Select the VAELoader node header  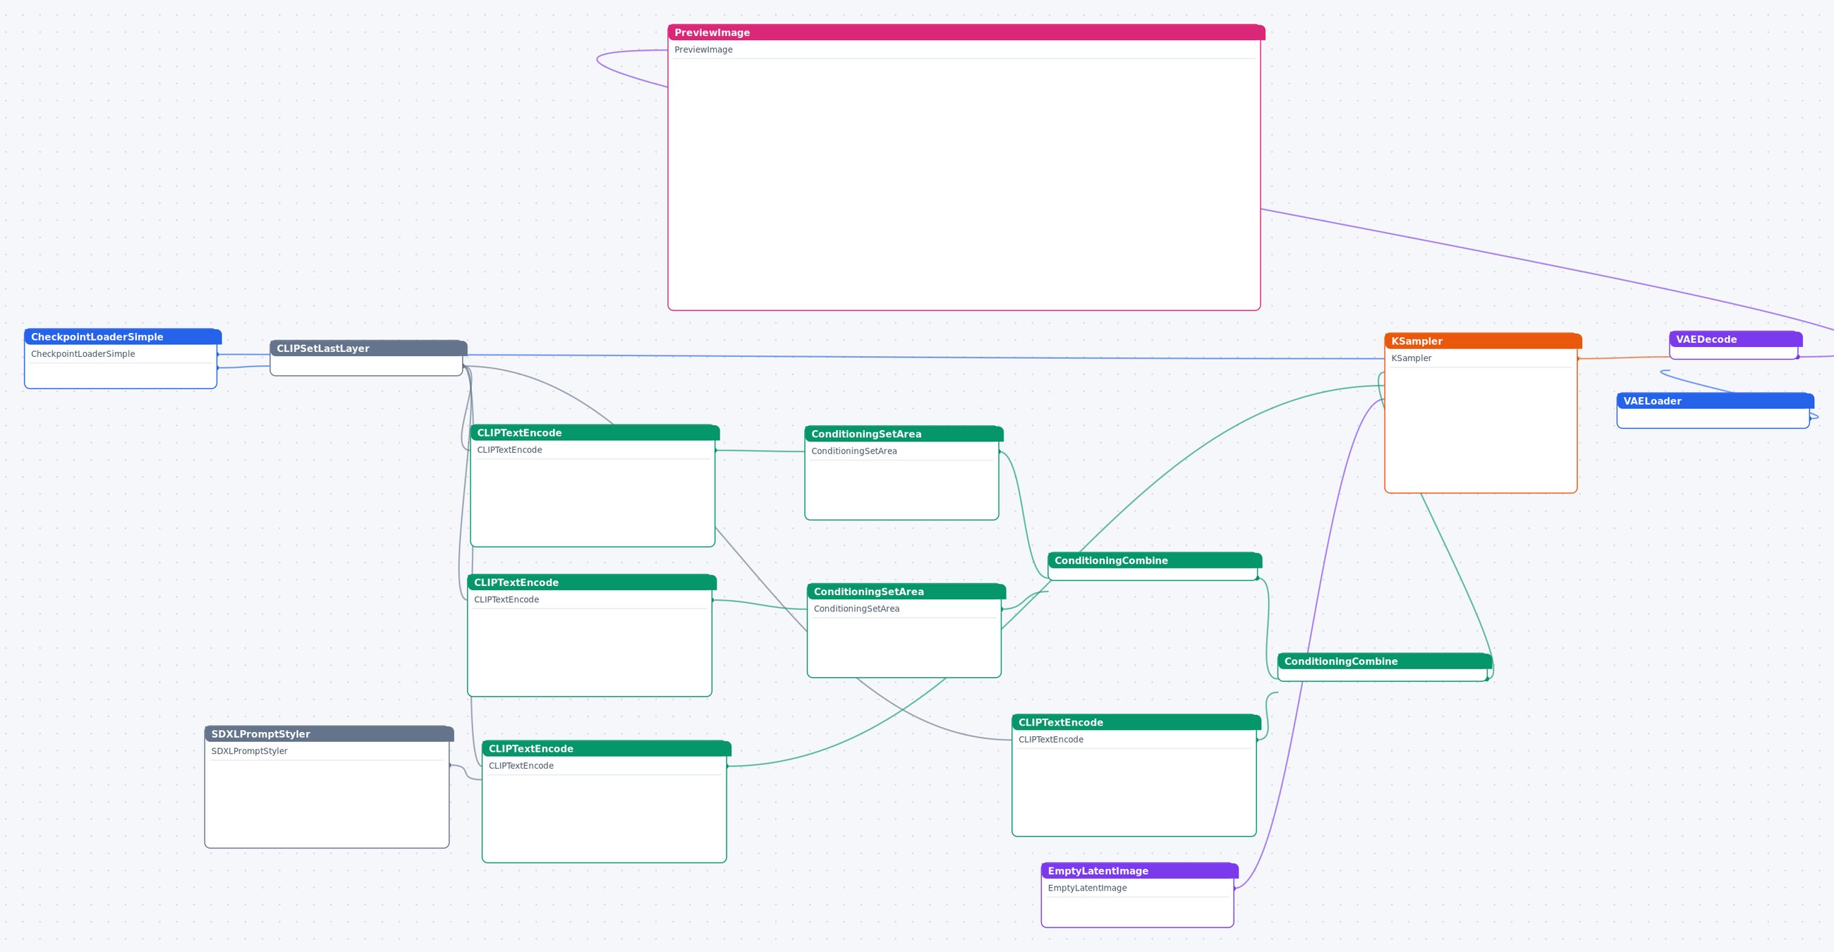point(1714,401)
